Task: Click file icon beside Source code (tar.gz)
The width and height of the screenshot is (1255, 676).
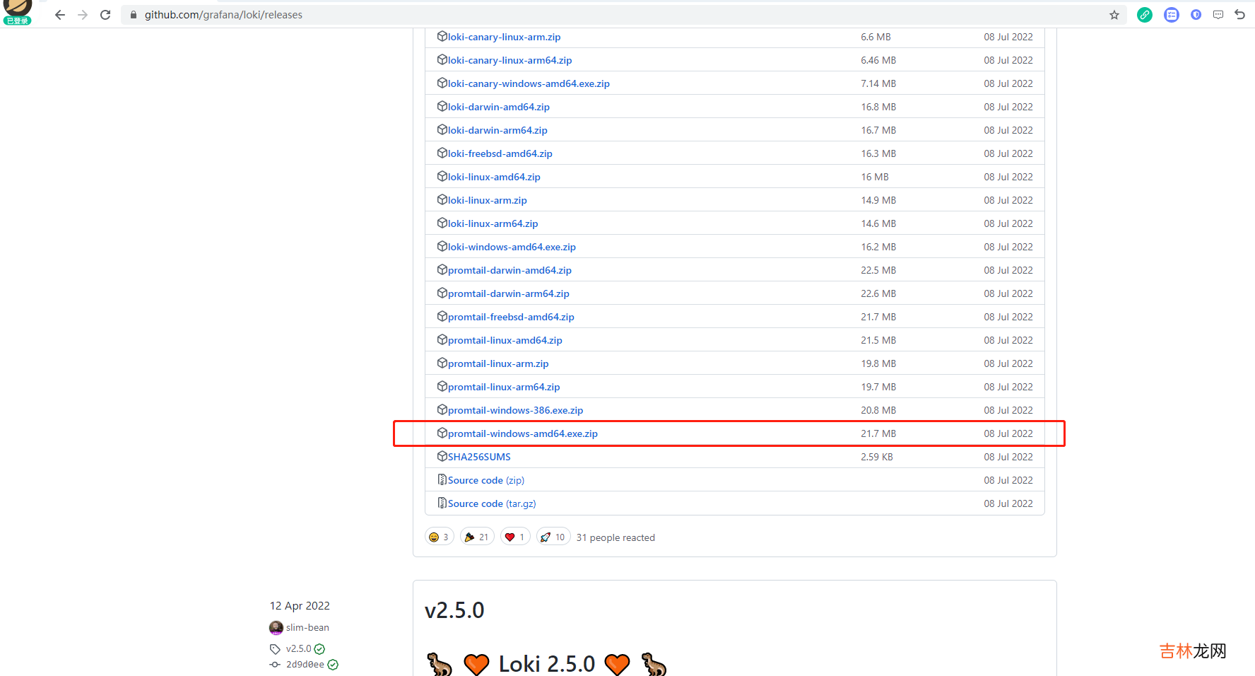Action: pyautogui.click(x=442, y=503)
